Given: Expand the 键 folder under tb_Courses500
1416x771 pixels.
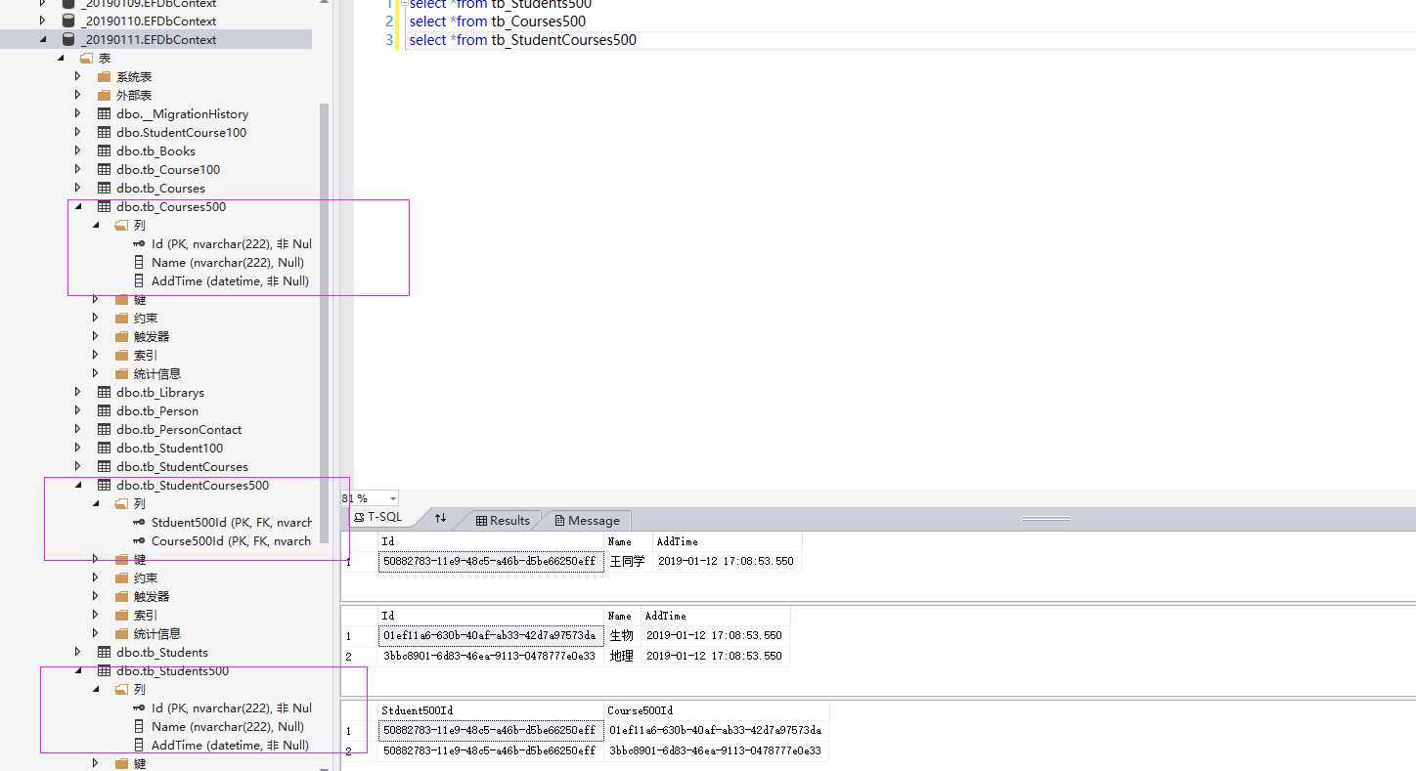Looking at the screenshot, I should pyautogui.click(x=96, y=300).
